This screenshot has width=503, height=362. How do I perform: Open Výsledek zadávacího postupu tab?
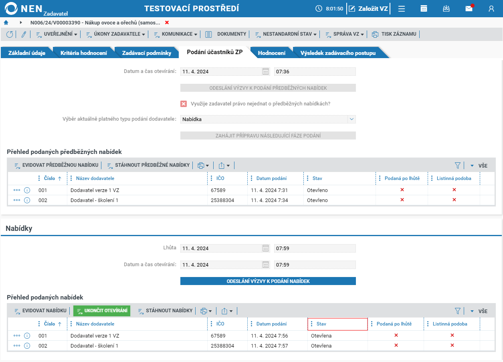coord(338,53)
